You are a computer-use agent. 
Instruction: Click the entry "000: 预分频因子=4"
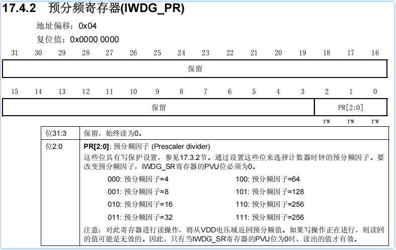point(138,179)
